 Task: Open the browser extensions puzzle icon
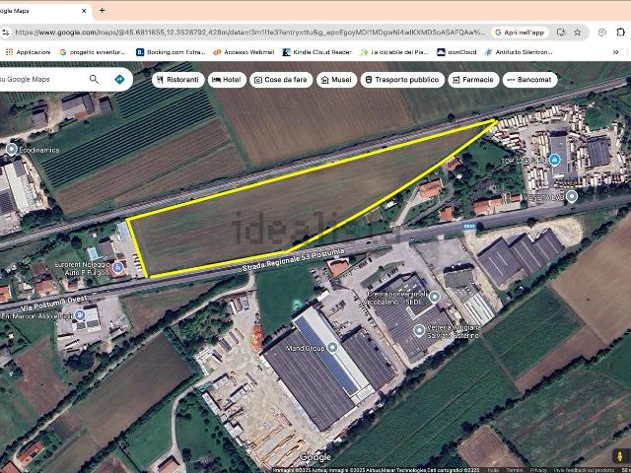[x=620, y=33]
